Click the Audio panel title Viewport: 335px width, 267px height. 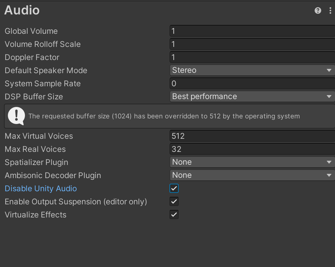click(22, 10)
